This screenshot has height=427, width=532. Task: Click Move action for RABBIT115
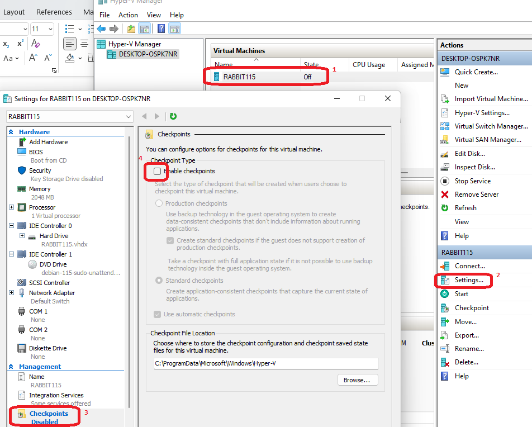click(x=465, y=322)
